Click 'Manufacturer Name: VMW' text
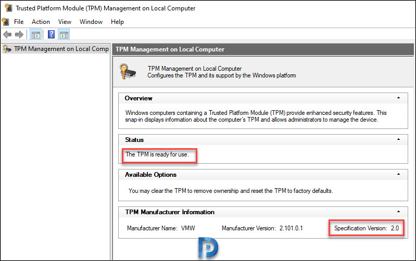The height and width of the screenshot is (261, 416). (161, 228)
